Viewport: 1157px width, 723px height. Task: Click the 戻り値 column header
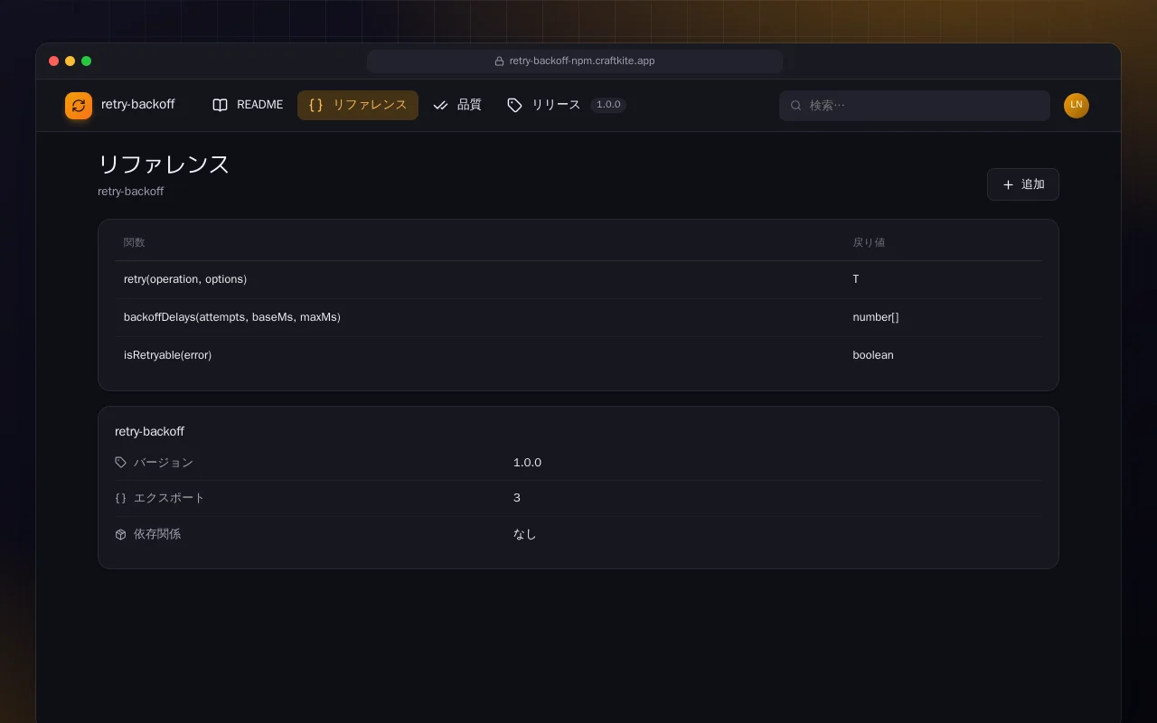tap(869, 242)
